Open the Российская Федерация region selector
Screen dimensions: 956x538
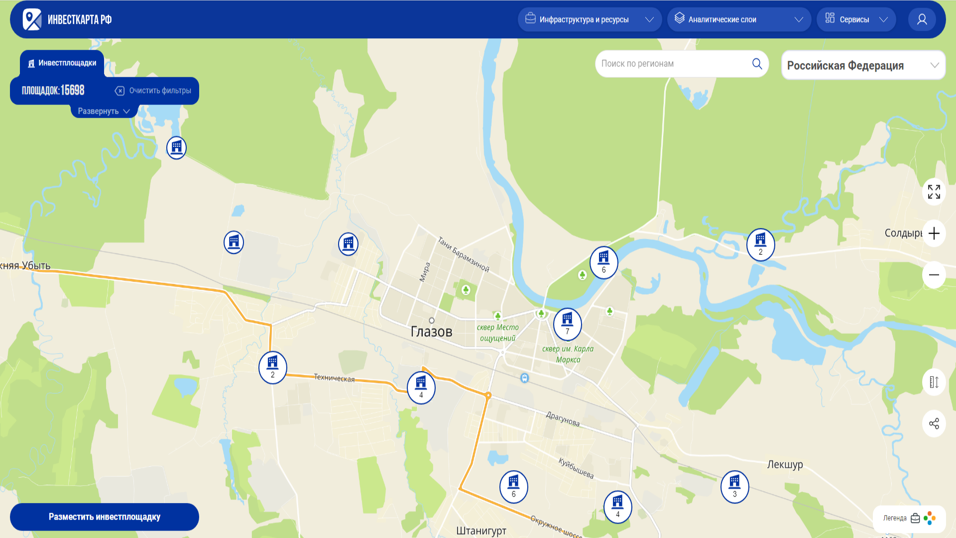pos(863,65)
